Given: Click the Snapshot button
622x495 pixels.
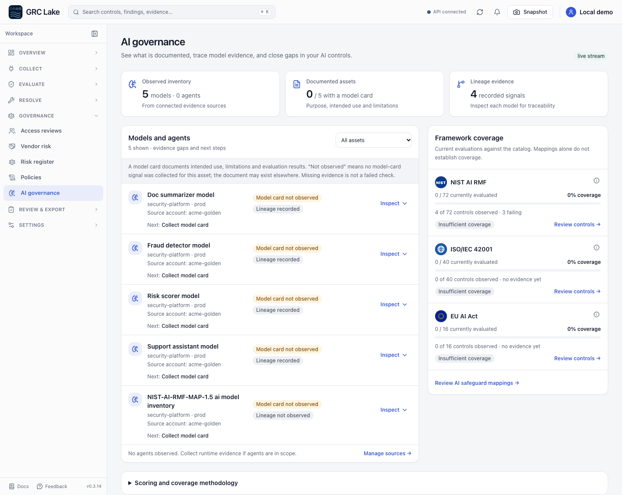Looking at the screenshot, I should [x=530, y=12].
